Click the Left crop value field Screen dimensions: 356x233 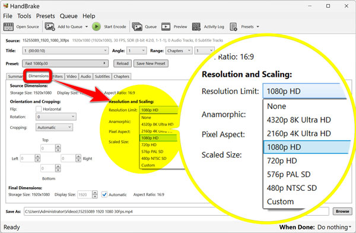pos(27,158)
